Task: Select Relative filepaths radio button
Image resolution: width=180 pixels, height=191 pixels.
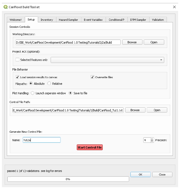Action: (49, 83)
